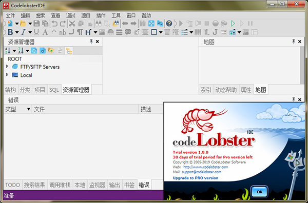Open the 类型 column filter dropdown

click(x=29, y=109)
